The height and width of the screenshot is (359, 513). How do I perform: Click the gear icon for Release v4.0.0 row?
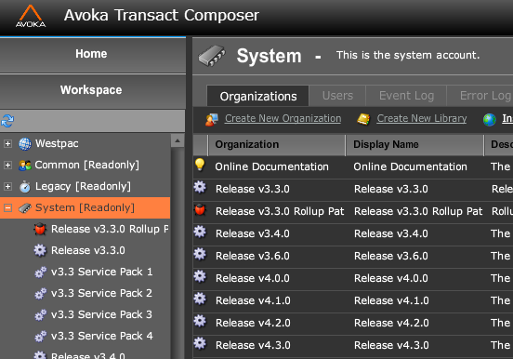tap(200, 276)
